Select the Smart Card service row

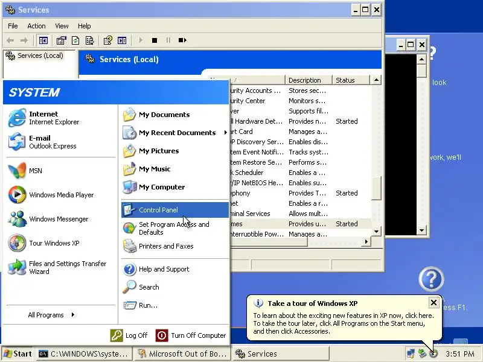[300, 132]
